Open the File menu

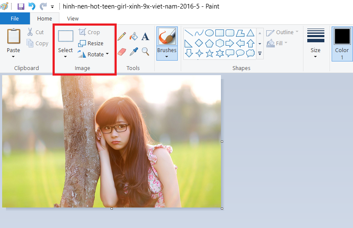click(x=15, y=18)
